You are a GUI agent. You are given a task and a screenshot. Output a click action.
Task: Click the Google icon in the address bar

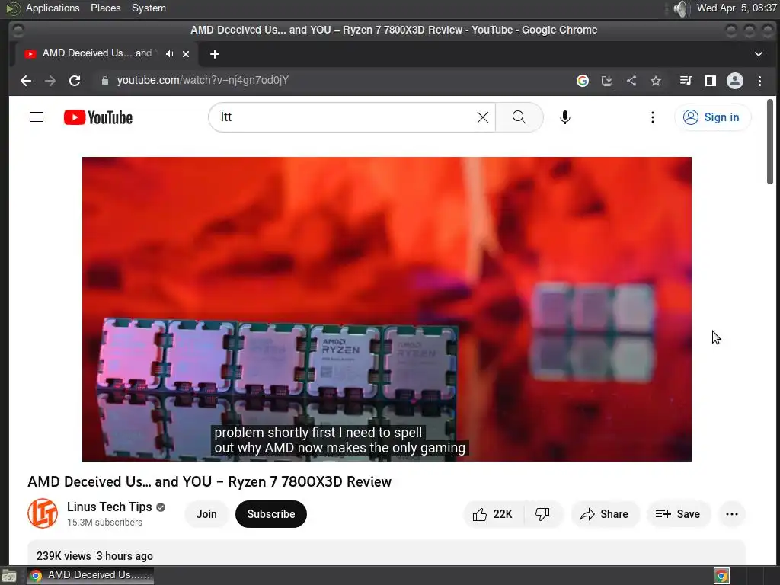coord(583,81)
